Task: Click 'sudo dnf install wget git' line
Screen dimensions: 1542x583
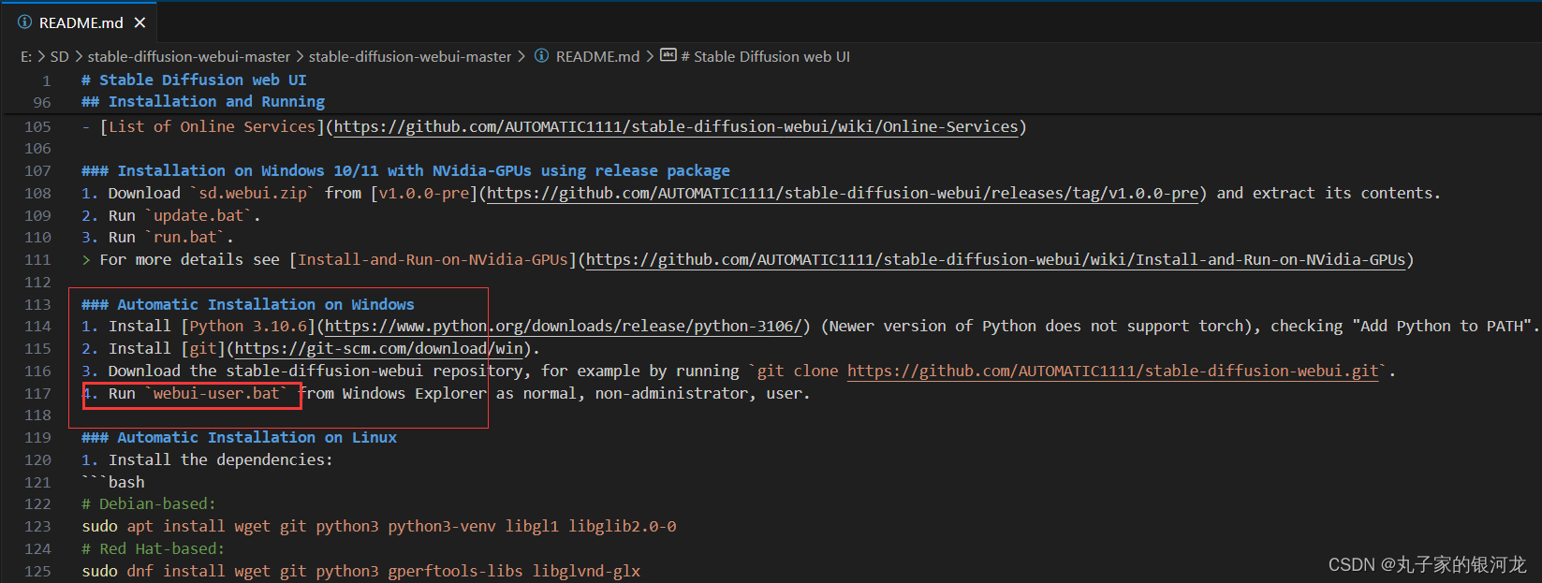Action: 361,571
